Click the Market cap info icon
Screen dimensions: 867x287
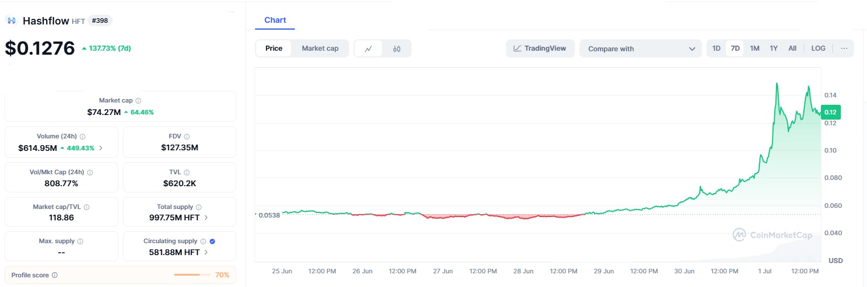138,100
